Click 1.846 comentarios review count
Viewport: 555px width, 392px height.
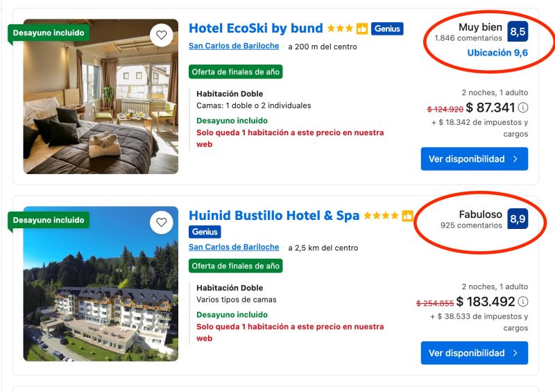pyautogui.click(x=468, y=38)
